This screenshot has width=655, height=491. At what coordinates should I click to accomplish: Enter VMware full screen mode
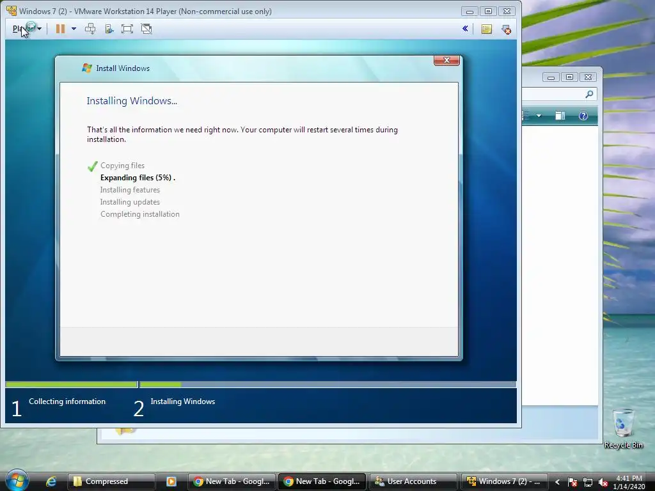[127, 29]
